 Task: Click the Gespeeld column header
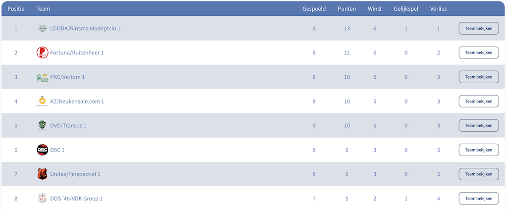tap(314, 9)
